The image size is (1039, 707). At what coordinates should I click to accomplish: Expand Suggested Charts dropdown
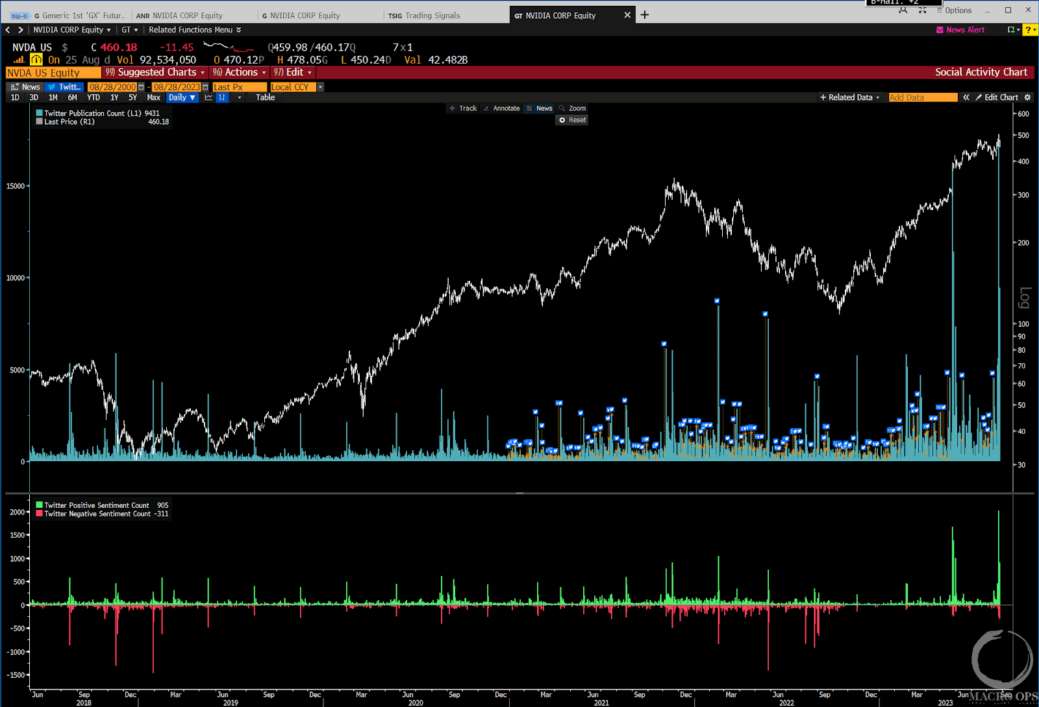tap(155, 72)
